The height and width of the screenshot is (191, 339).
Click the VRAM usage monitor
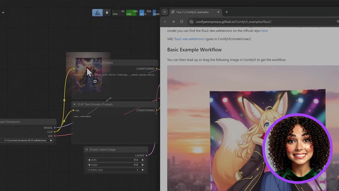[156, 13]
